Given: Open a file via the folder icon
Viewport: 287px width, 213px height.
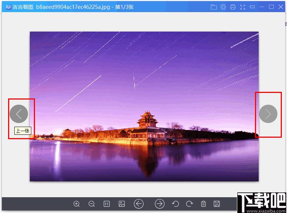Looking at the screenshot, I should pyautogui.click(x=214, y=7).
